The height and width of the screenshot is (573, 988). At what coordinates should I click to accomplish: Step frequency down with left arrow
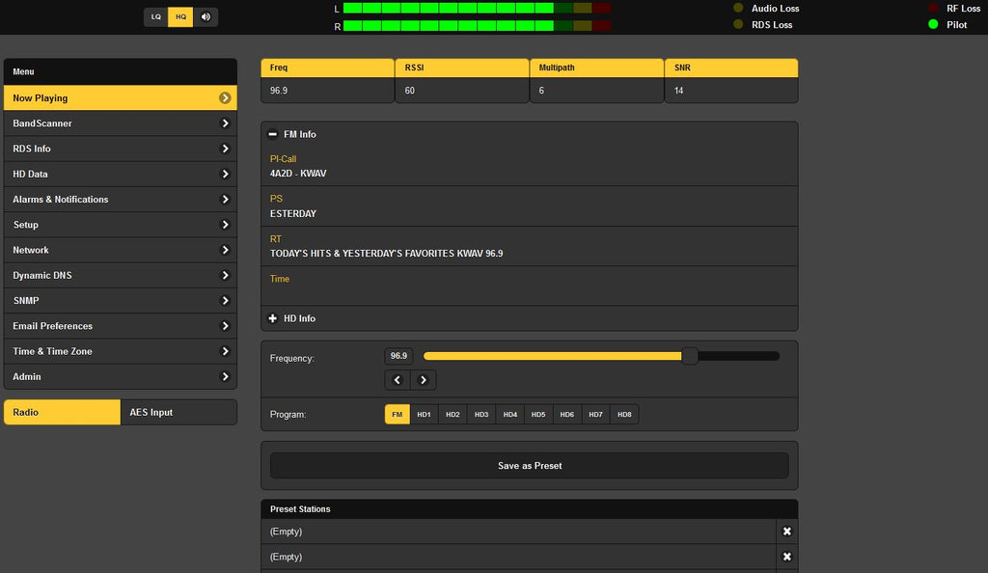pos(398,380)
